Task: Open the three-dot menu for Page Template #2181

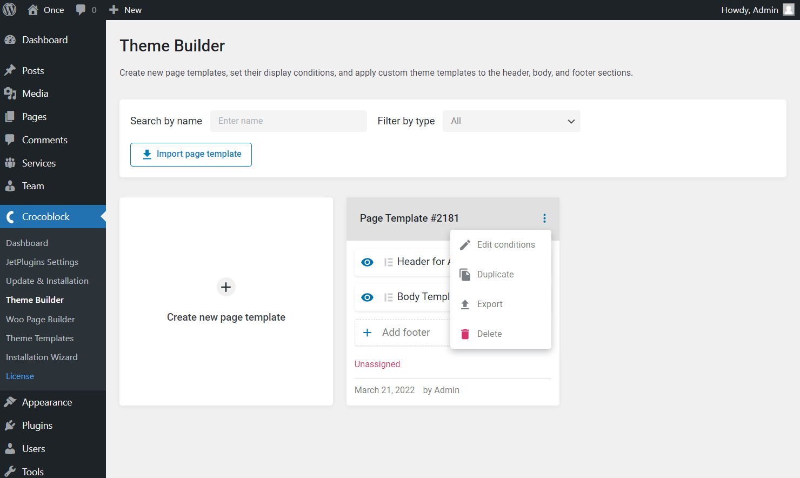Action: pos(544,218)
